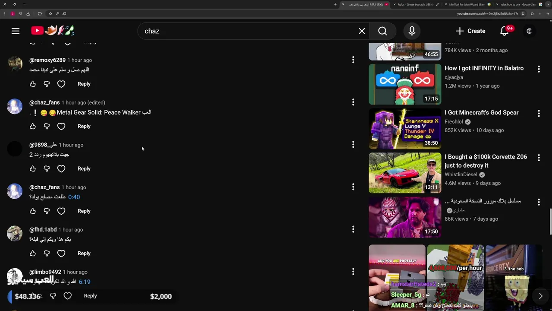Jump to the 0:40 timestamp link
The height and width of the screenshot is (311, 552).
pyautogui.click(x=74, y=197)
